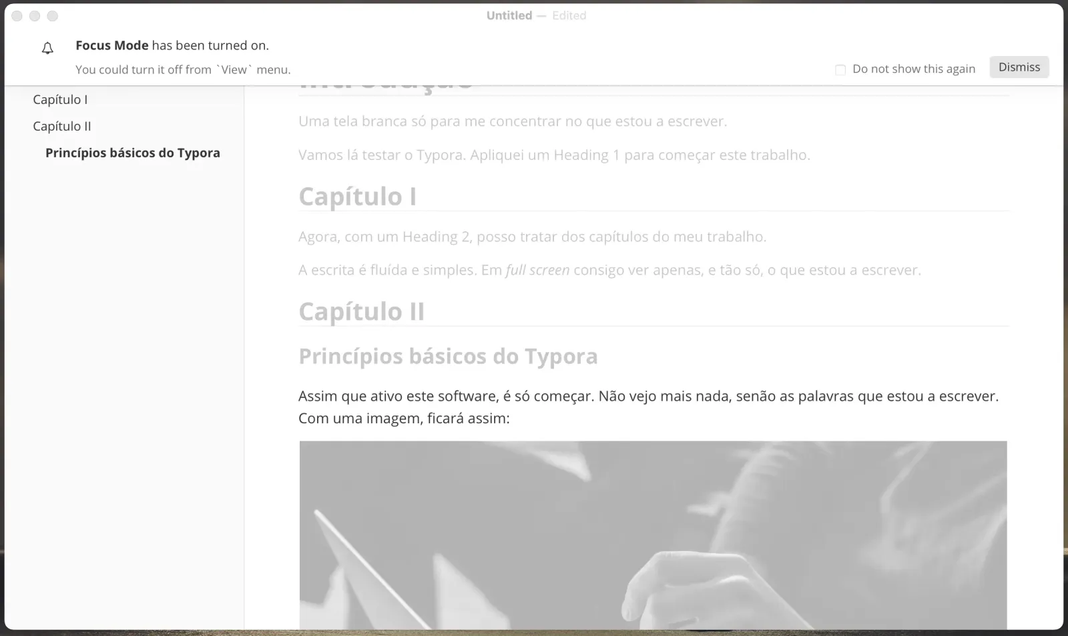Check the "Do not show this again" checkbox
The height and width of the screenshot is (636, 1068).
(x=840, y=69)
